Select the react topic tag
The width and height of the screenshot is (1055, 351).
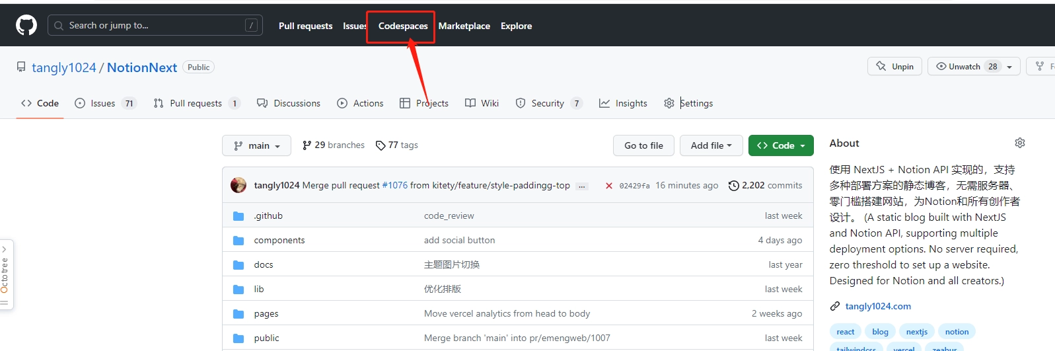(x=846, y=332)
